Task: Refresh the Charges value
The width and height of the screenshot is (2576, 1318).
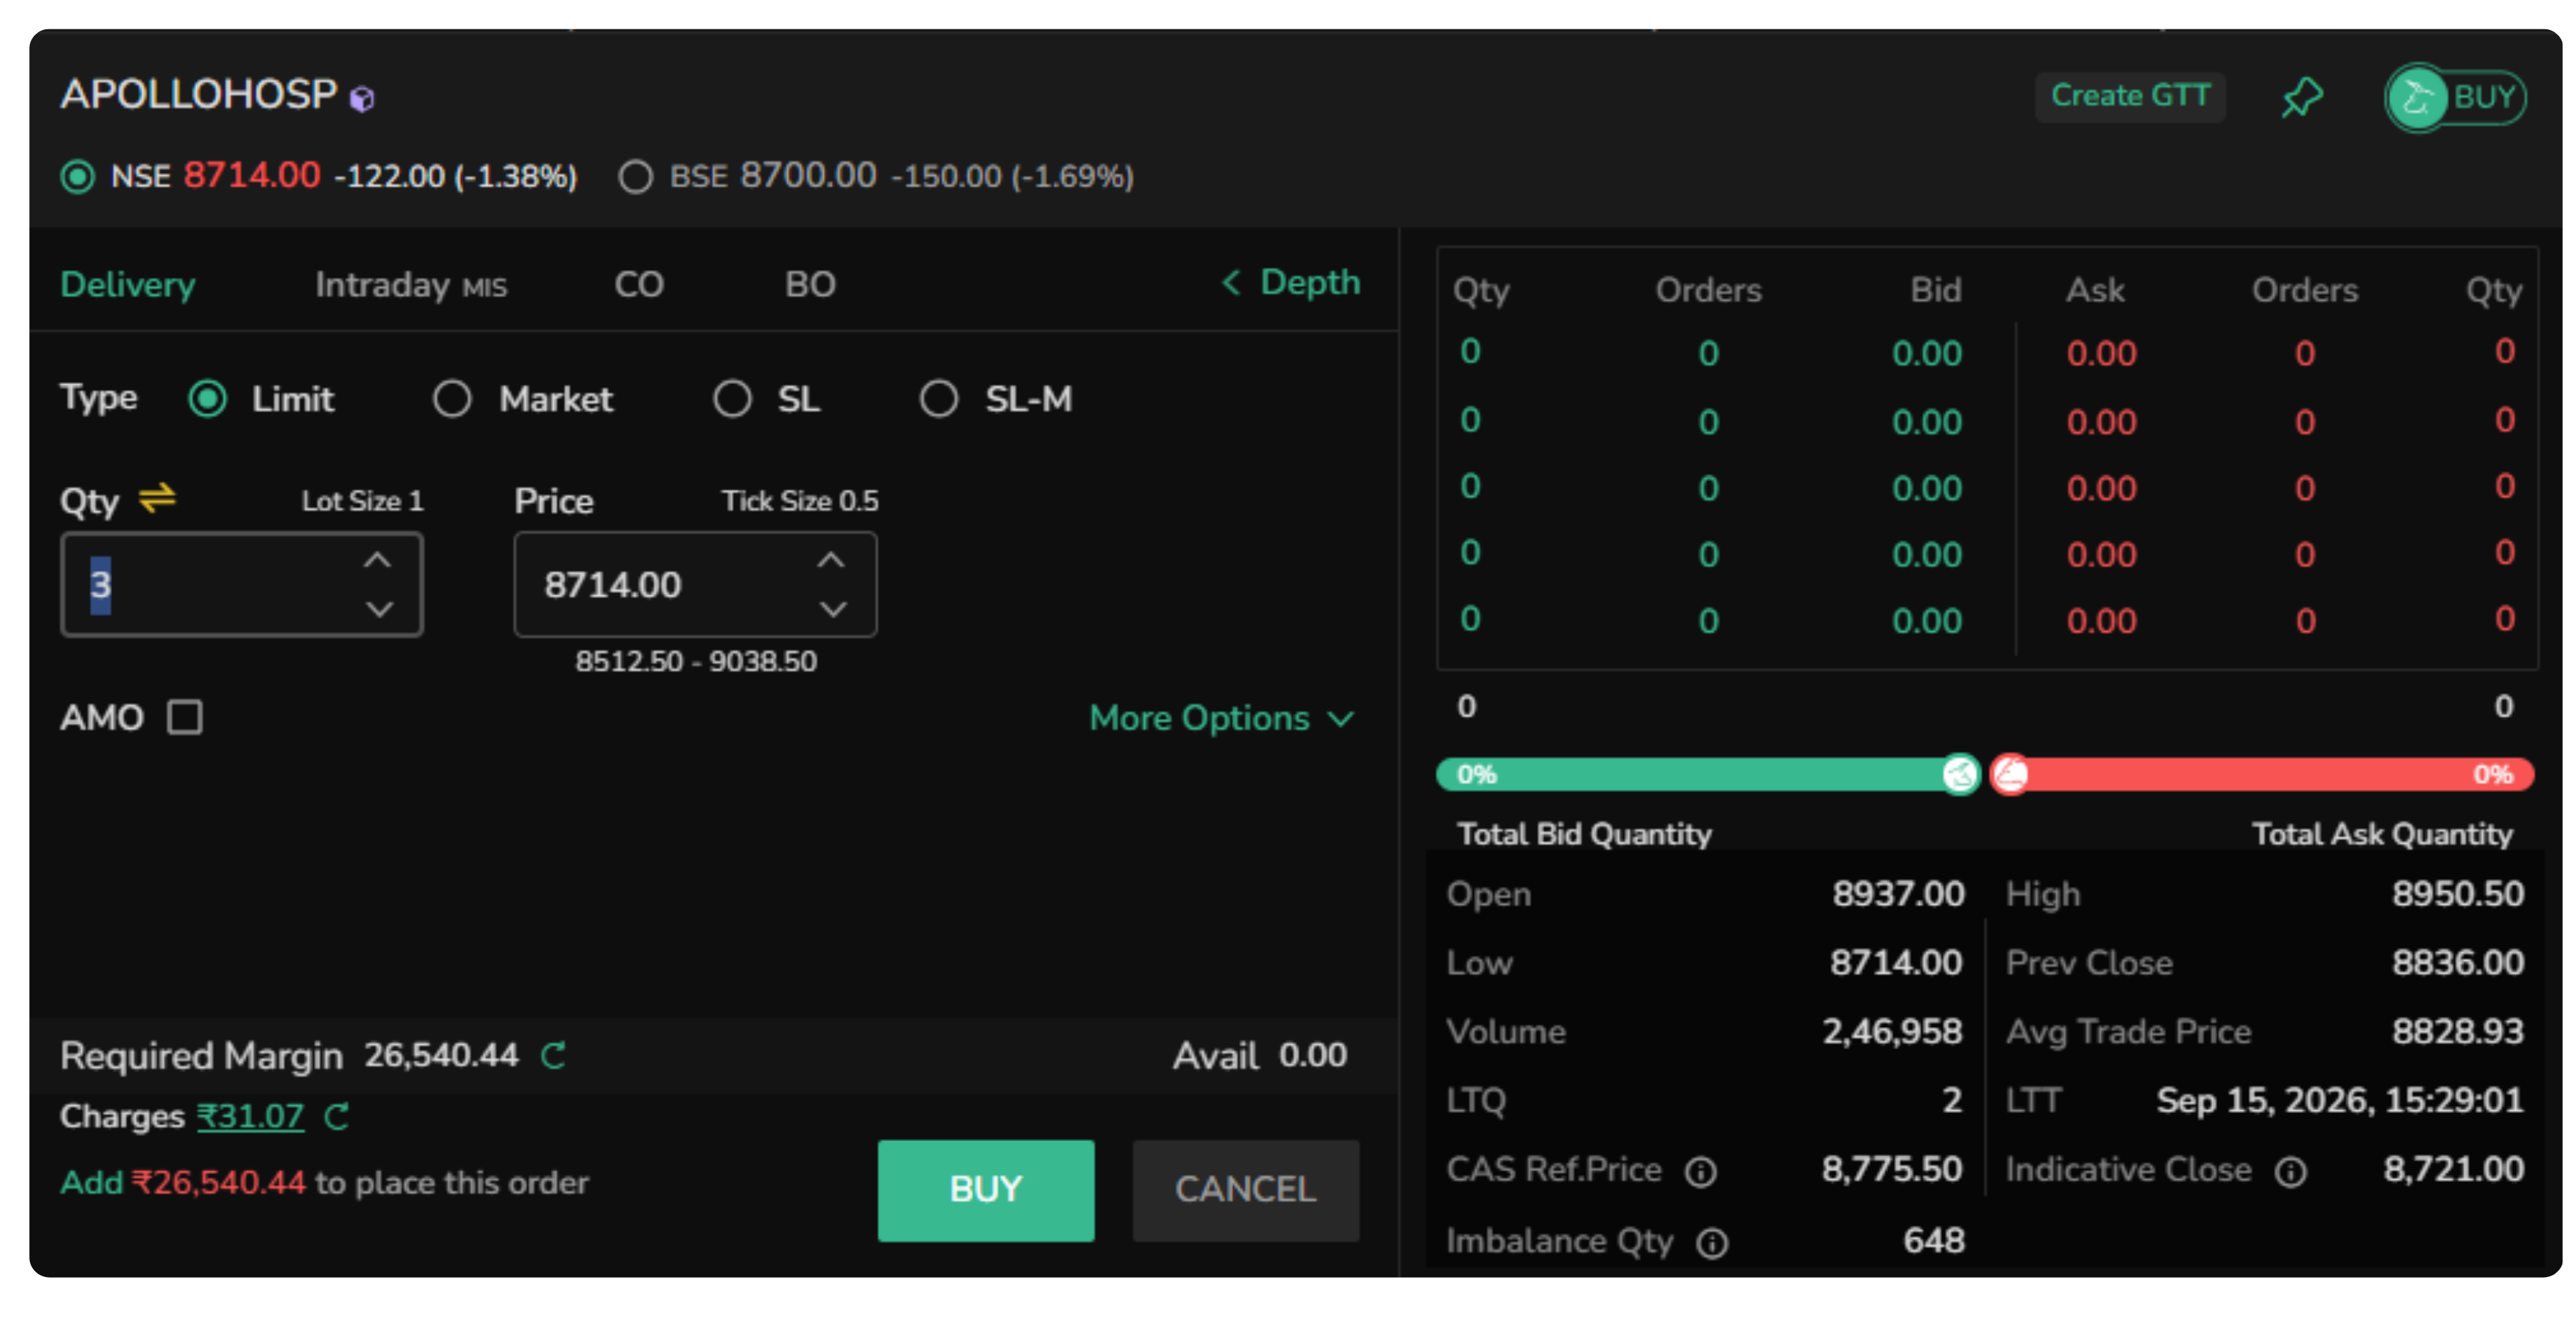Action: tap(336, 1116)
